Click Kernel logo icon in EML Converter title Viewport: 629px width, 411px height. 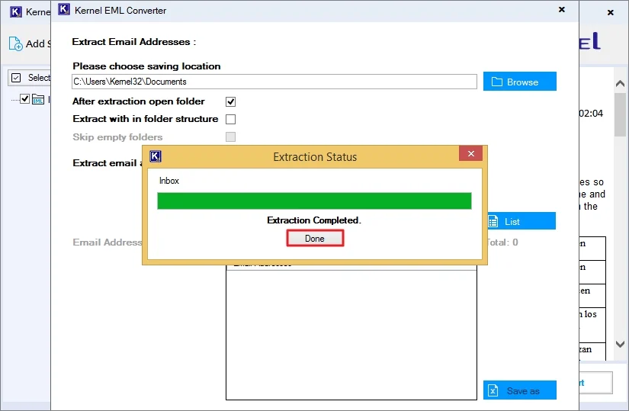coord(64,11)
